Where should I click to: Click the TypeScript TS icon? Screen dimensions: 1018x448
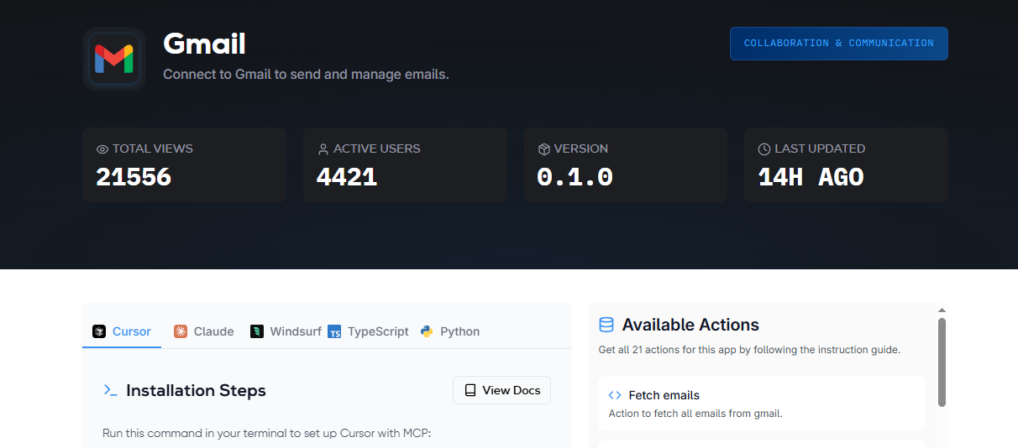coord(334,331)
